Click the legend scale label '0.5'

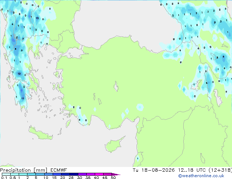tap(13, 178)
